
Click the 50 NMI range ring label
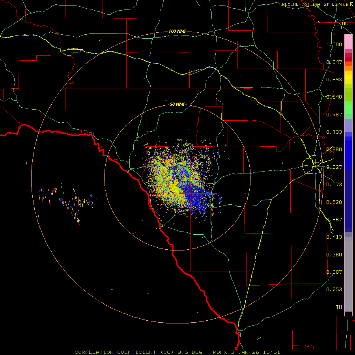177,104
